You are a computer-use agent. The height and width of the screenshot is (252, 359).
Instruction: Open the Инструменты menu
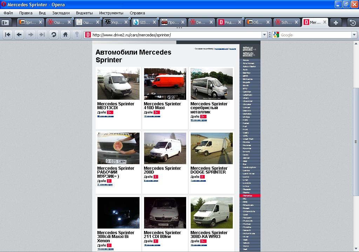click(x=111, y=13)
